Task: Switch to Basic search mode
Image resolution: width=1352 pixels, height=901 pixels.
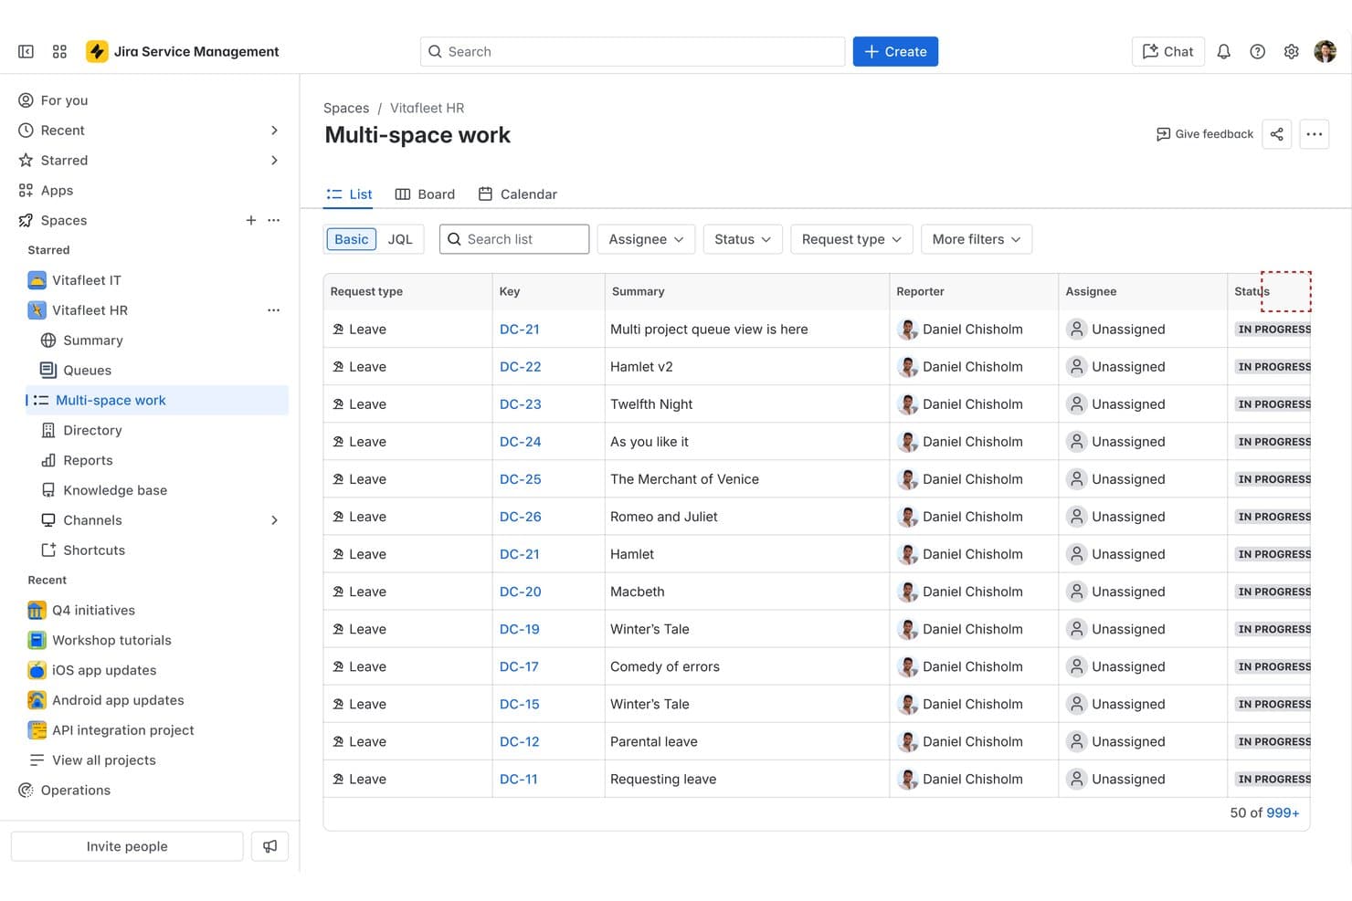Action: pyautogui.click(x=352, y=239)
